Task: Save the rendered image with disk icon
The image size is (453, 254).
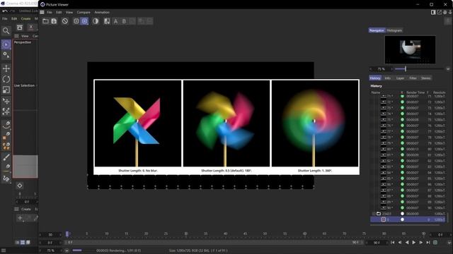Action: 54,21
